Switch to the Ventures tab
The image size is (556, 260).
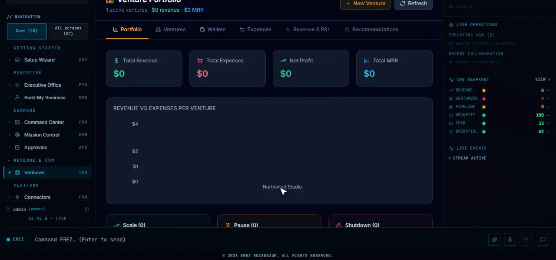coord(171,29)
